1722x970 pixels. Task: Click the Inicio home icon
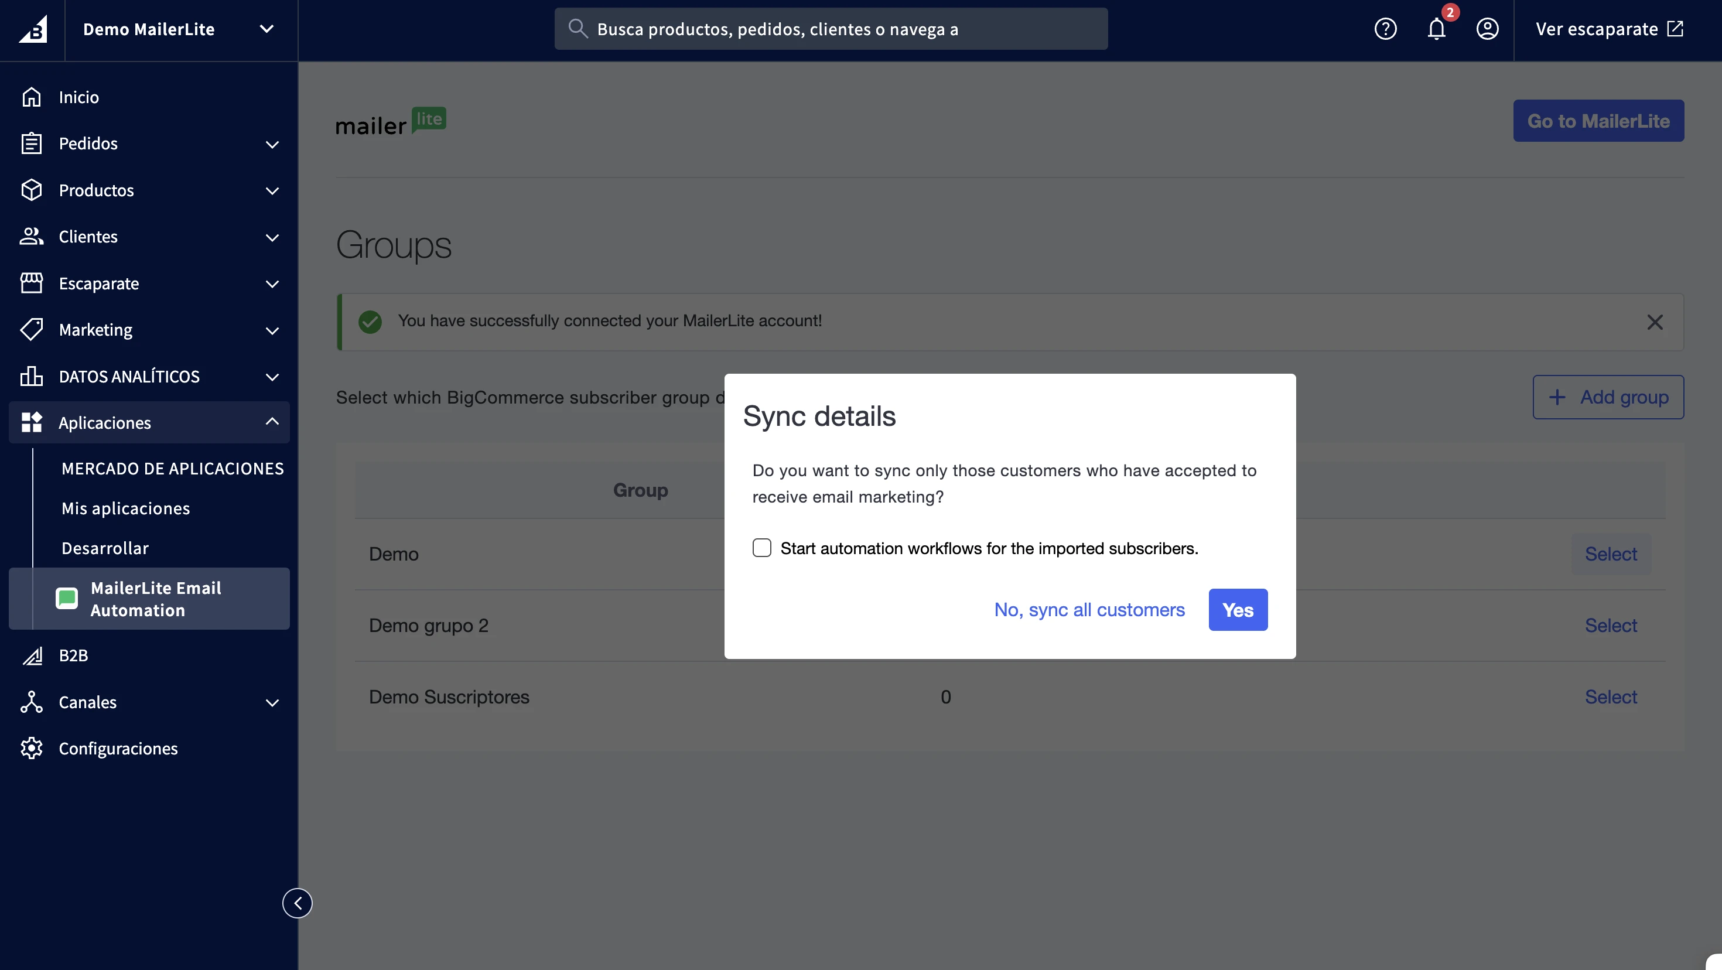32,97
